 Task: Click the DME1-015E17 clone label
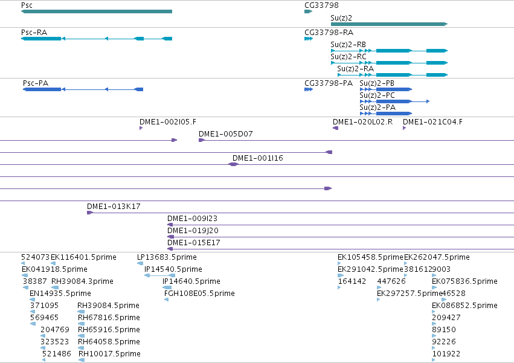point(193,243)
